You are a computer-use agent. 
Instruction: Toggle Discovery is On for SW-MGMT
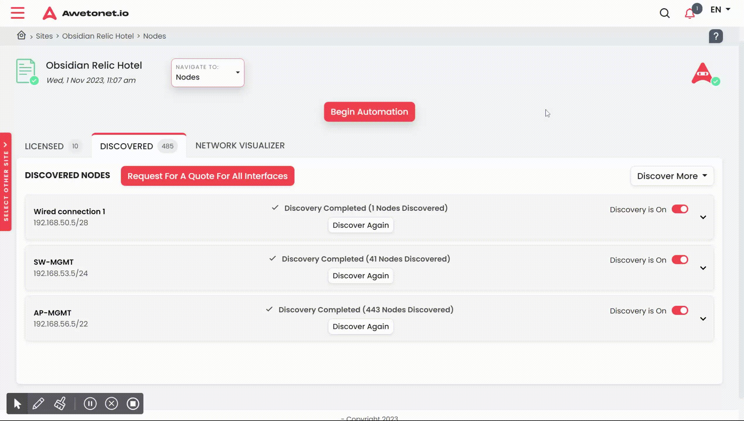point(680,260)
